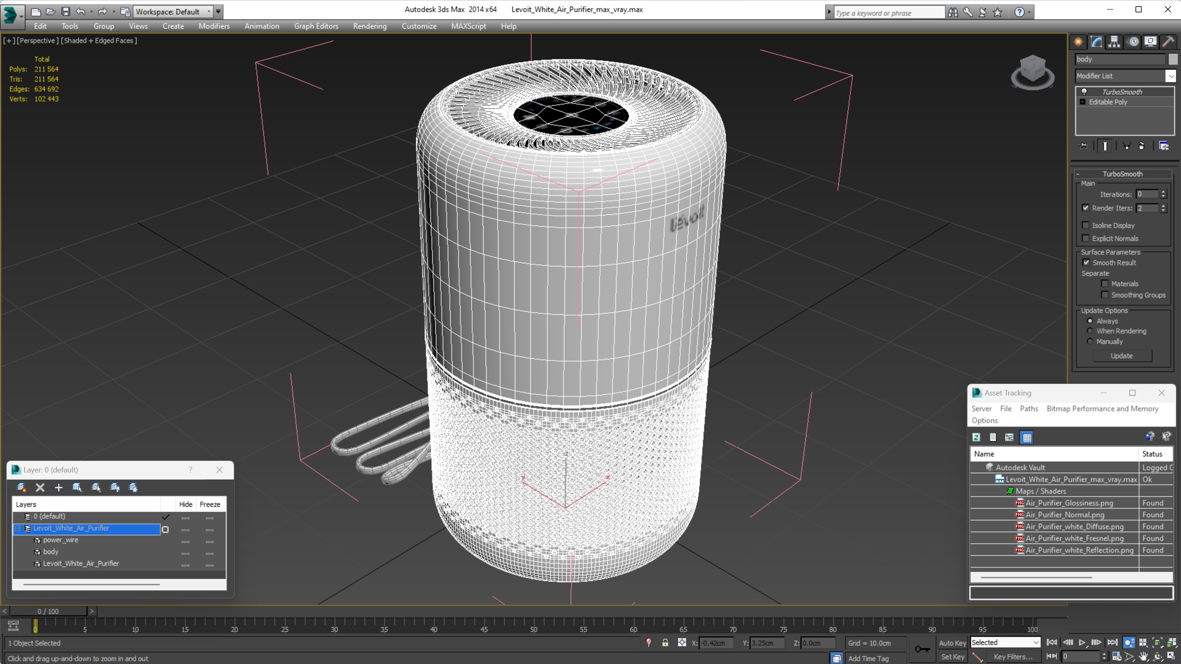The height and width of the screenshot is (664, 1181).
Task: Remove modifier from the stack
Action: click(1142, 146)
